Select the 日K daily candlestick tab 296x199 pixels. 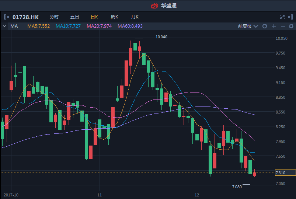tap(94, 17)
